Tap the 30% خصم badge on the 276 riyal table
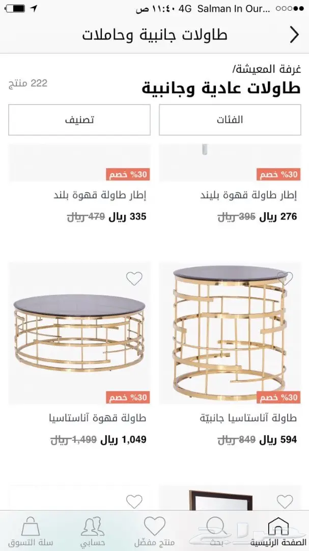Image resolution: width=309 pixels, height=551 pixels. coord(278,174)
